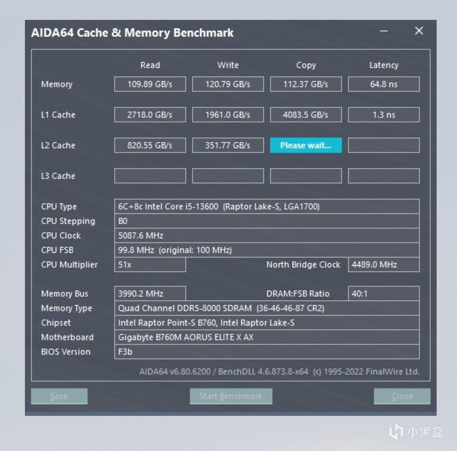Click the Latency column header
The width and height of the screenshot is (457, 451).
point(384,65)
